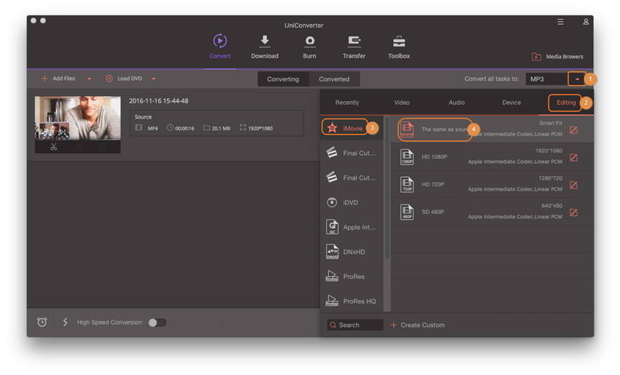This screenshot has height=375, width=620.
Task: Open the Toolbox section
Action: click(x=398, y=47)
